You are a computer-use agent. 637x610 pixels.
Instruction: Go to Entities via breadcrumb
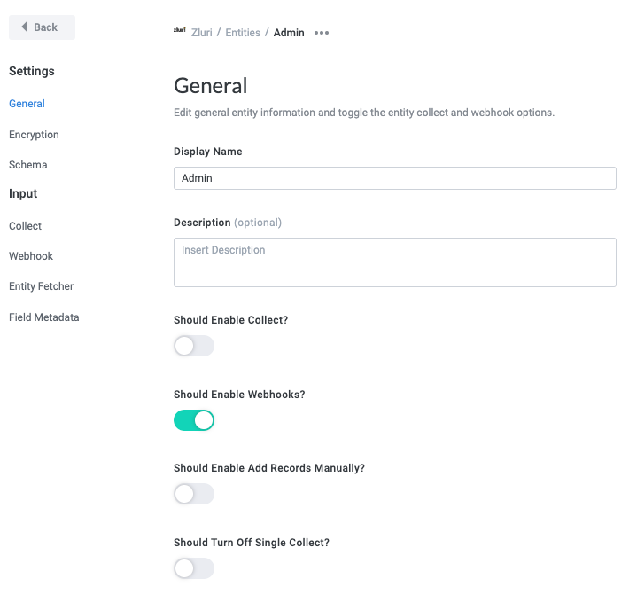click(x=242, y=33)
